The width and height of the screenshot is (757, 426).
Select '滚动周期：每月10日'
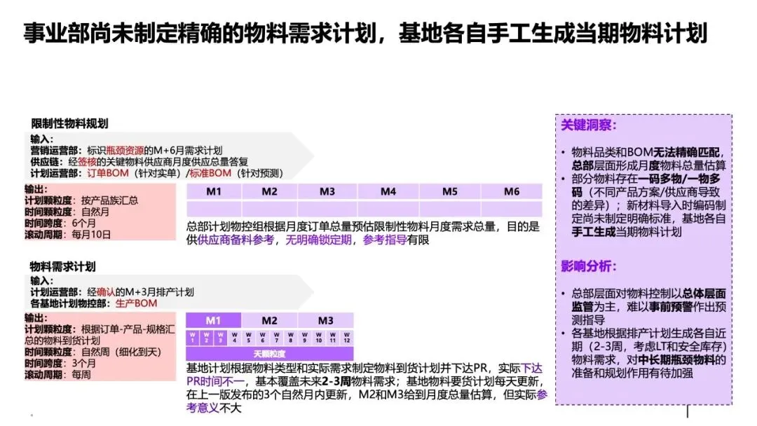[x=67, y=235]
